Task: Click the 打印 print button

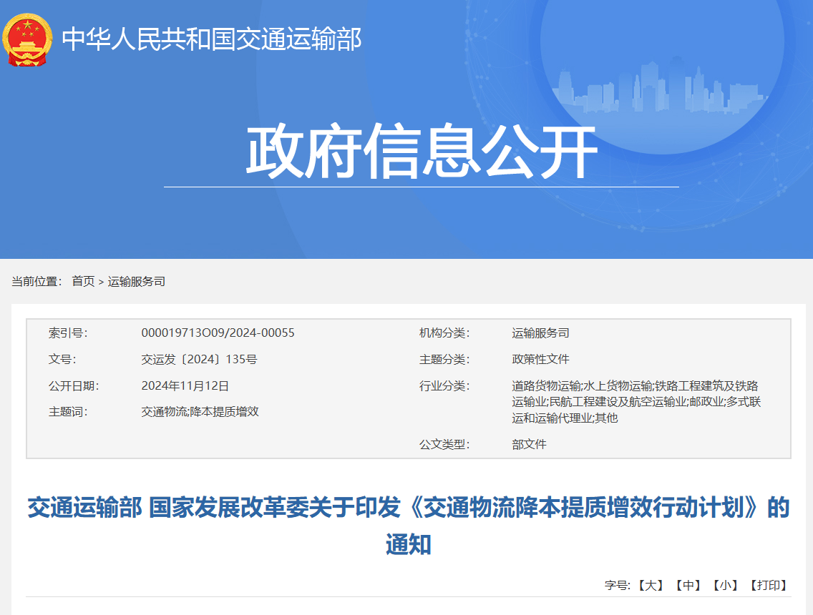Action: coord(769,586)
